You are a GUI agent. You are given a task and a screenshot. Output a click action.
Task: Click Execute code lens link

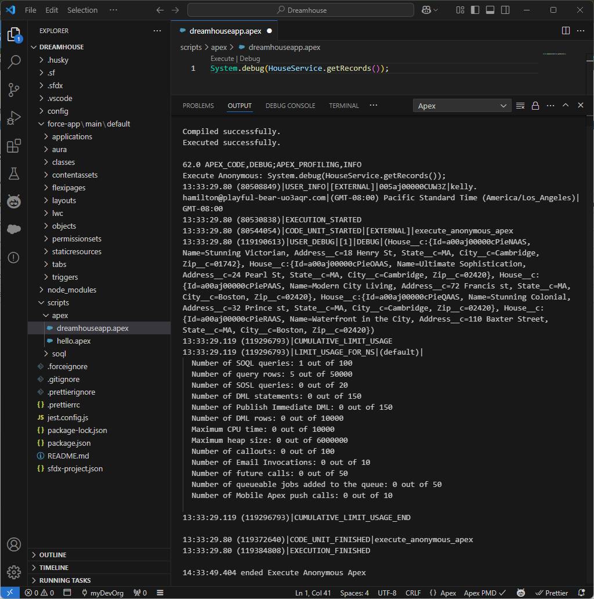click(x=222, y=59)
